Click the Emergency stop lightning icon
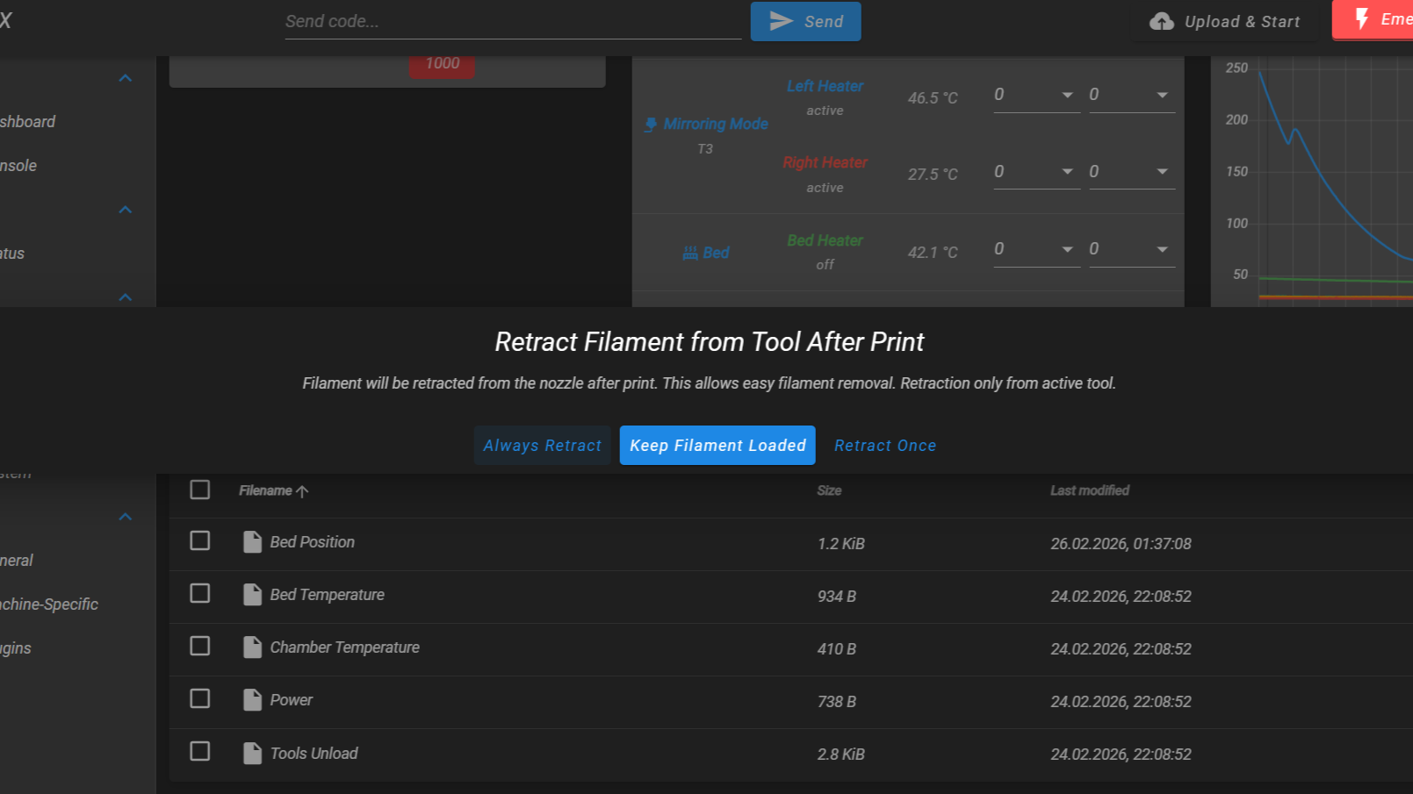The width and height of the screenshot is (1413, 794). [x=1361, y=18]
